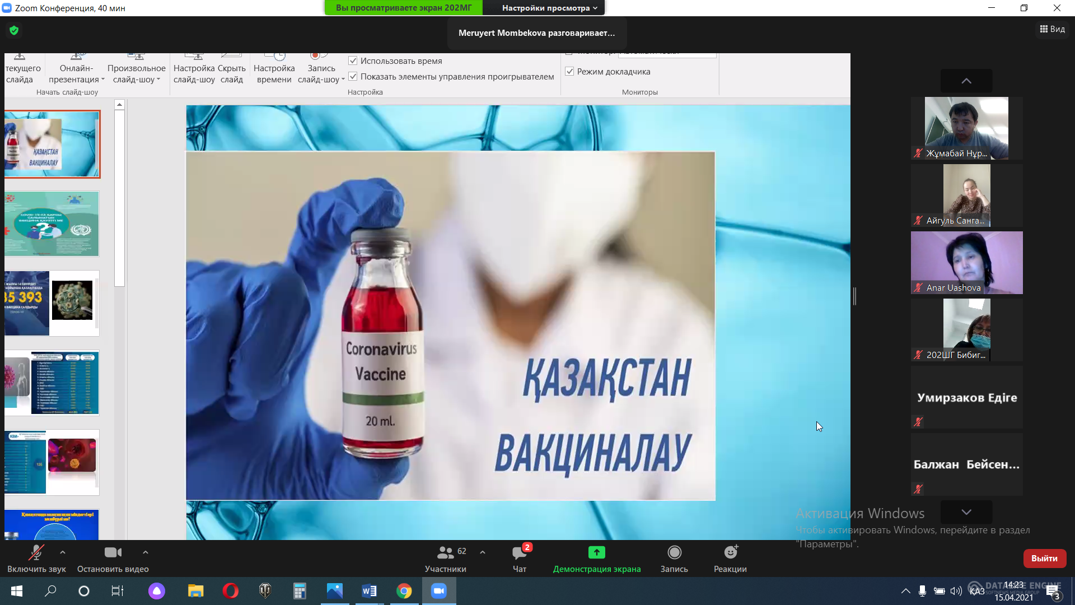Screen dimensions: 1075x605
Task: Expand audio options arrow next to microphone
Action: point(63,552)
